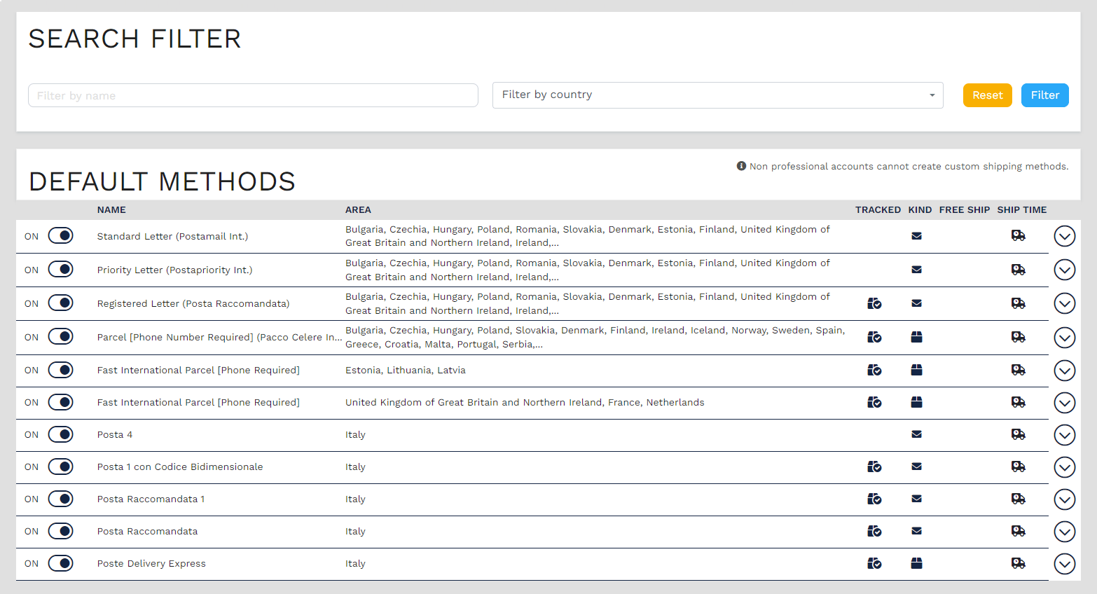
Task: Click the box kind icon for Pacco Celere parcel
Action: tap(916, 337)
